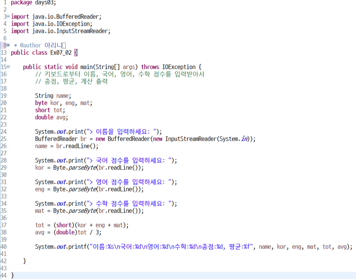Click the '@author' tag in the comment
The height and width of the screenshot is (280, 356).
click(31, 45)
